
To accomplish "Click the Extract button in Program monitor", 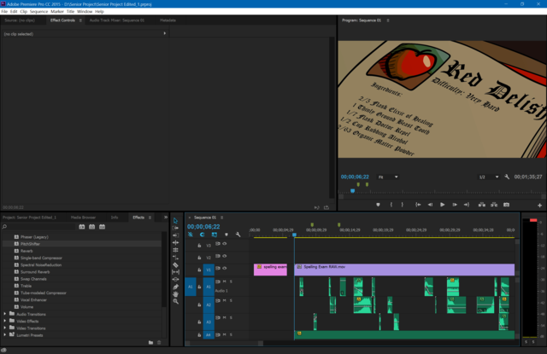I will click(x=494, y=205).
